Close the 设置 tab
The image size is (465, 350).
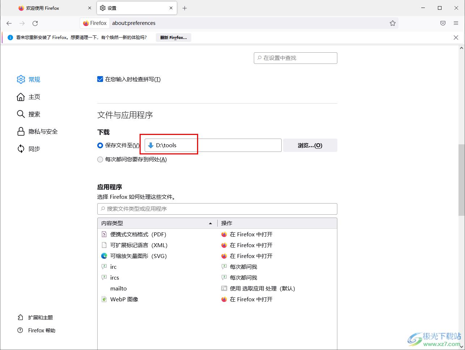pyautogui.click(x=171, y=8)
